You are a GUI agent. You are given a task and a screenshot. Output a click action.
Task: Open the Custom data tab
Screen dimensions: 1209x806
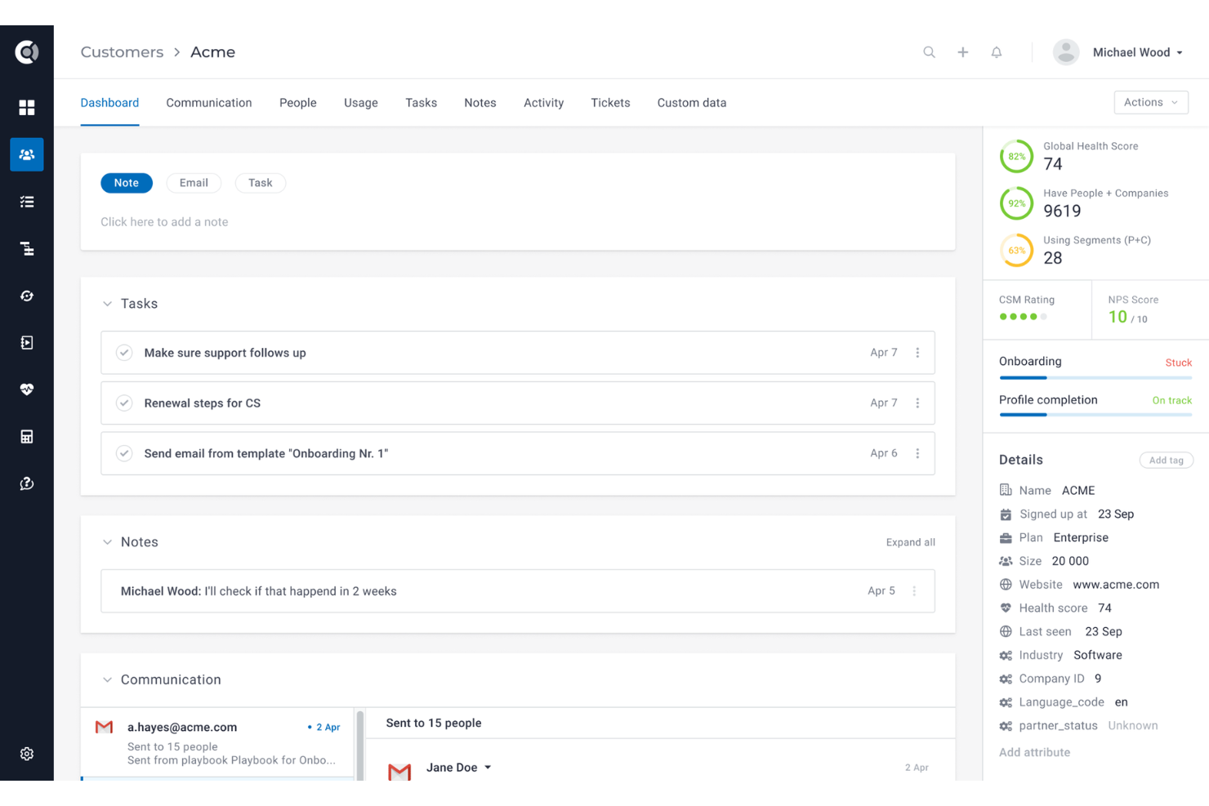(691, 102)
